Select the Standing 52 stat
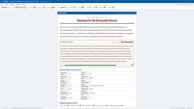Viewport: 194px width, 109px height. coord(111,7)
